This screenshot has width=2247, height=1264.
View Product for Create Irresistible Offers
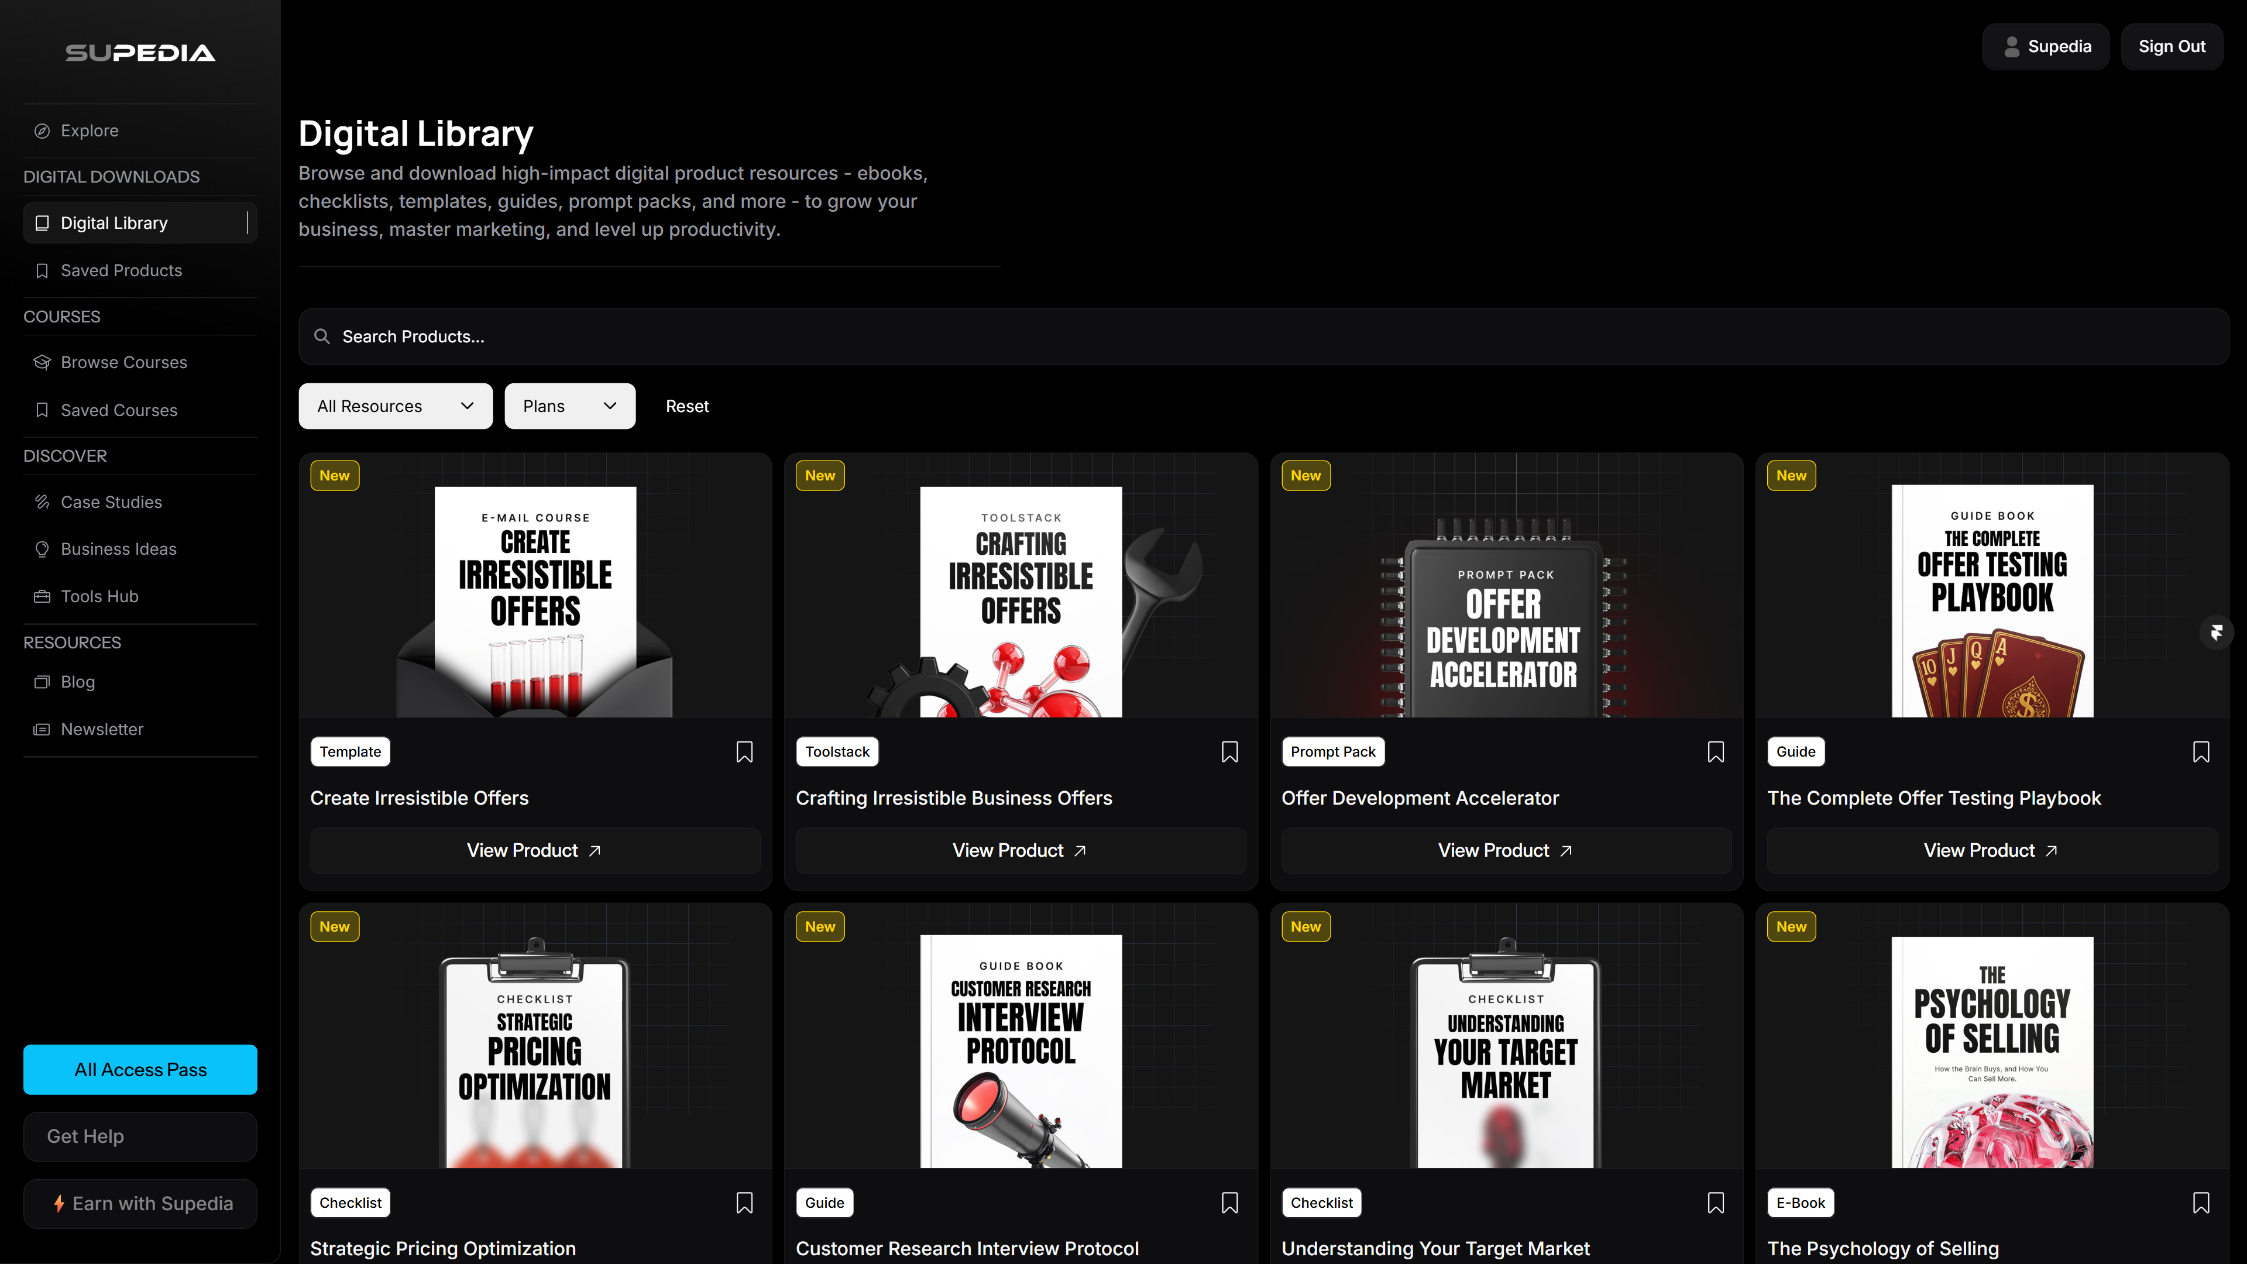point(535,850)
